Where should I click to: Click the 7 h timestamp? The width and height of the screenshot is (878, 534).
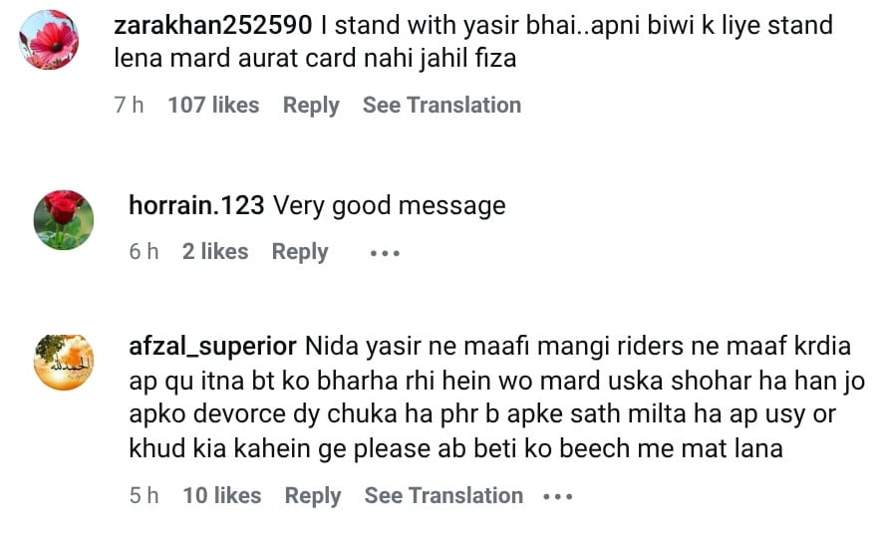129,105
